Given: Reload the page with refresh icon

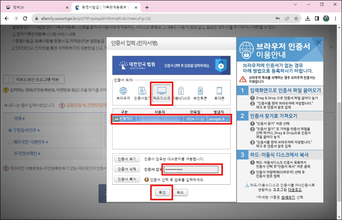Looking at the screenshot, I should coord(25,19).
